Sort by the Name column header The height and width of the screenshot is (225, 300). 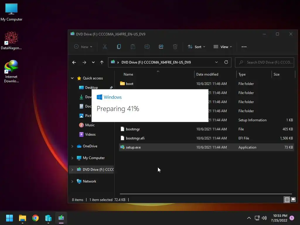pyautogui.click(x=128, y=74)
